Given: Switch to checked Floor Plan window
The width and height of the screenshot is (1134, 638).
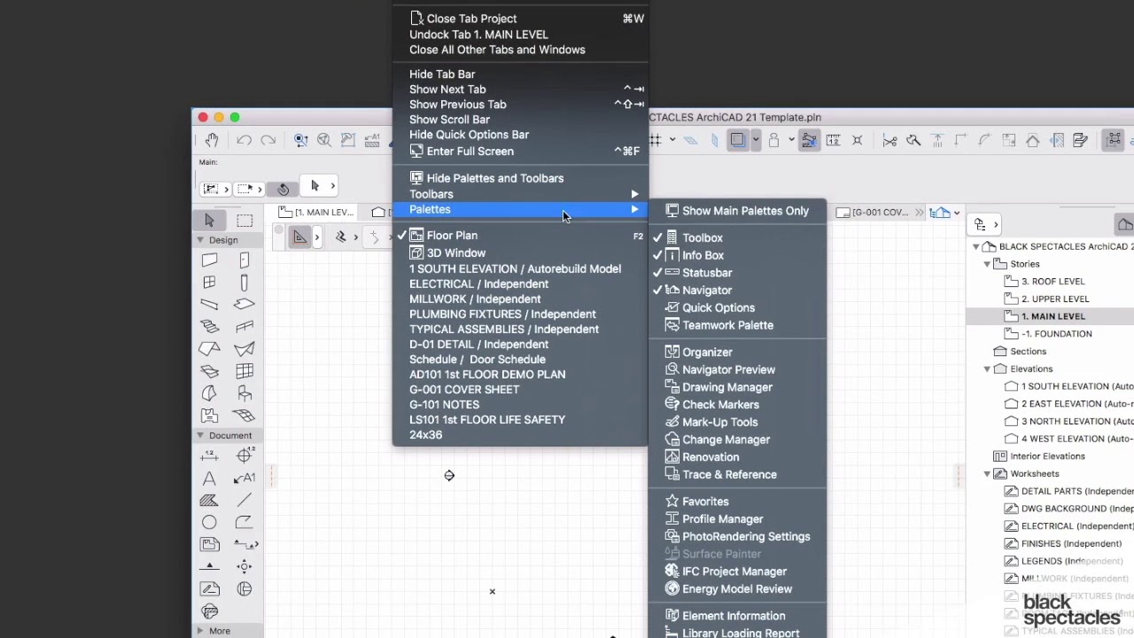Looking at the screenshot, I should 452,236.
